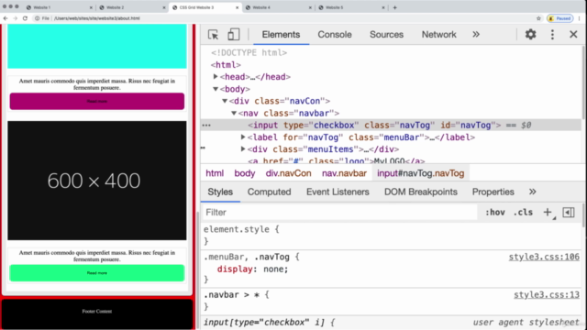The image size is (587, 330).
Task: Switch to the Elements tab
Action: point(281,35)
